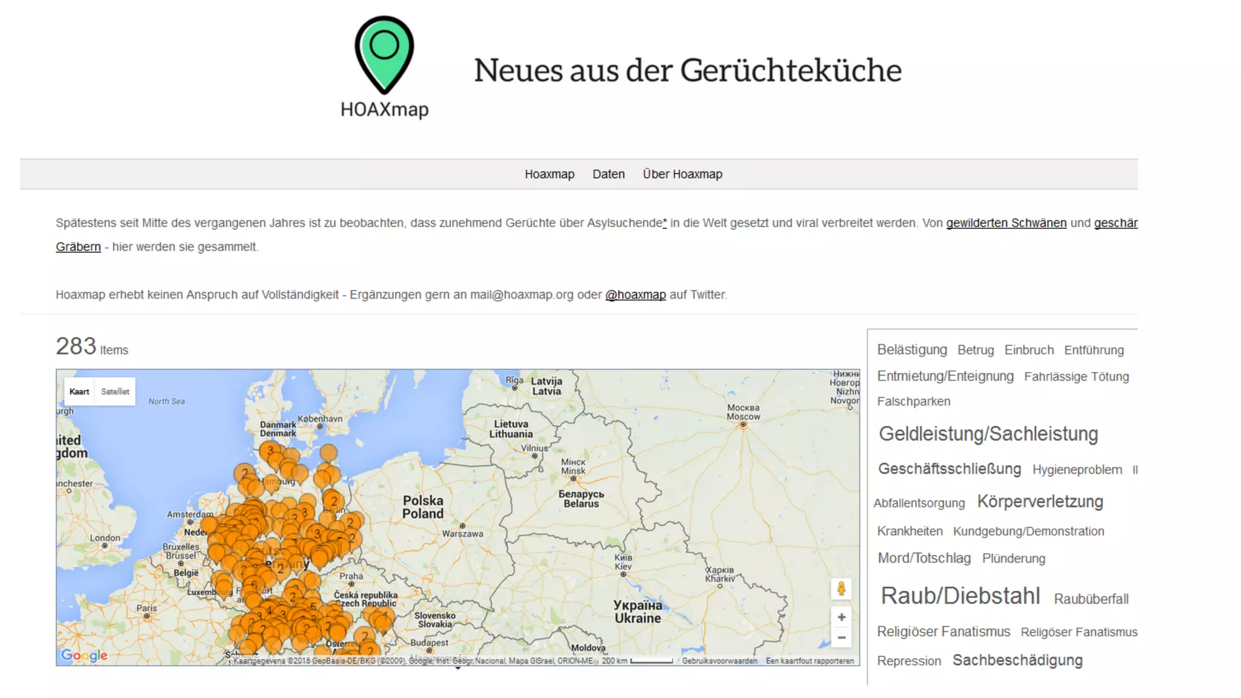1241x698 pixels.
Task: Click the Google logo on map
Action: click(84, 655)
